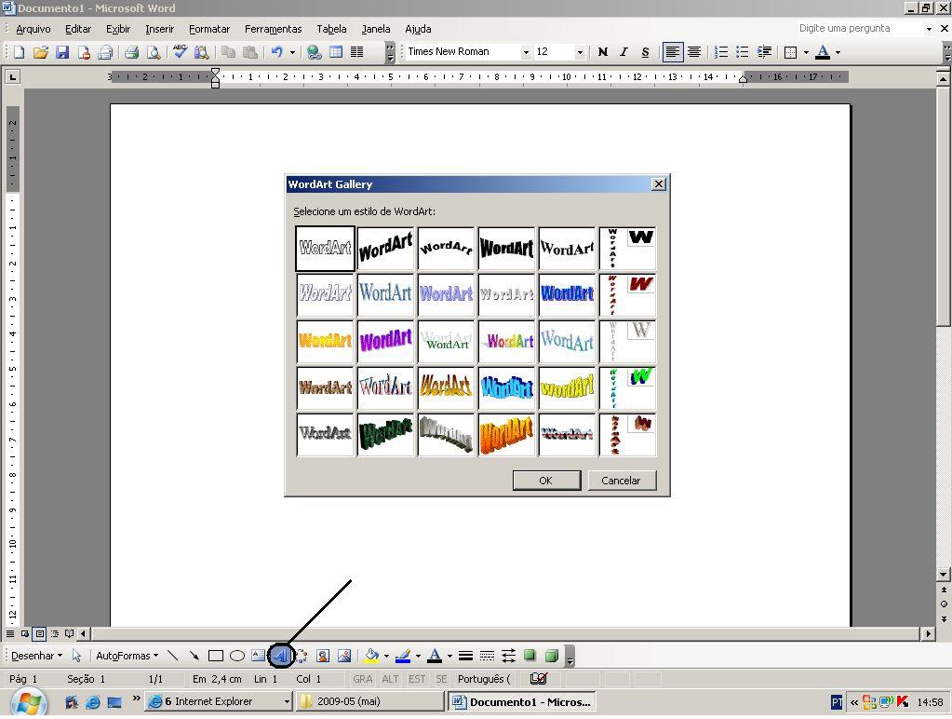Insert Clip-art from the drawing toolbar
The width and height of the screenshot is (952, 719).
[x=323, y=656]
